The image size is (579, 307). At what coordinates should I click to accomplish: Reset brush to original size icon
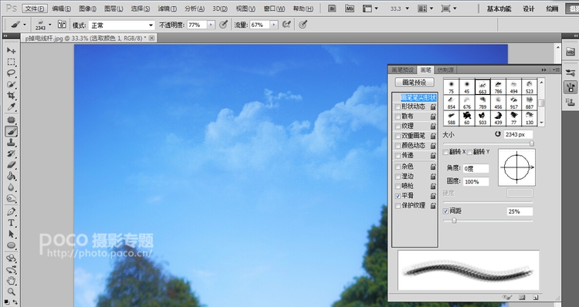pos(497,134)
